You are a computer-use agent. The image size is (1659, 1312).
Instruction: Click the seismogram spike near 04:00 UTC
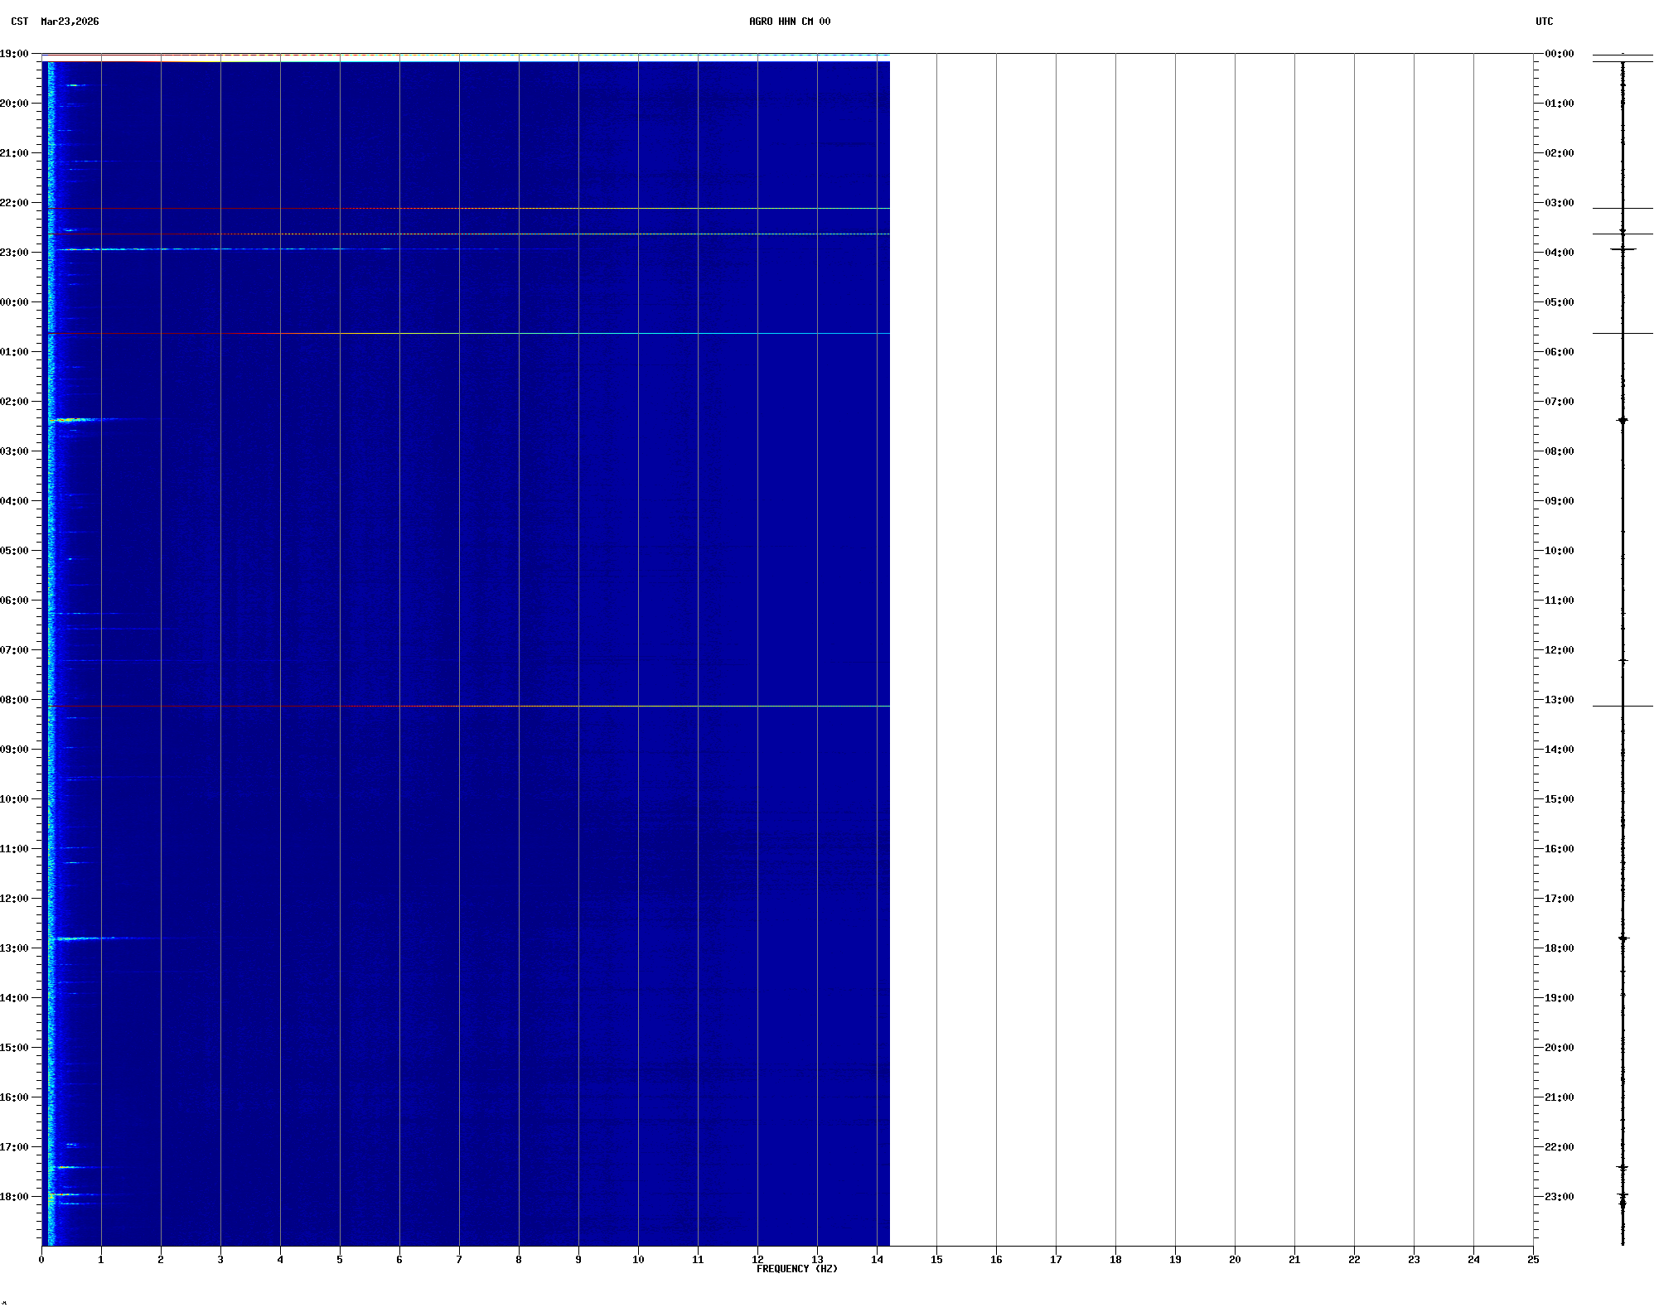[x=1623, y=249]
